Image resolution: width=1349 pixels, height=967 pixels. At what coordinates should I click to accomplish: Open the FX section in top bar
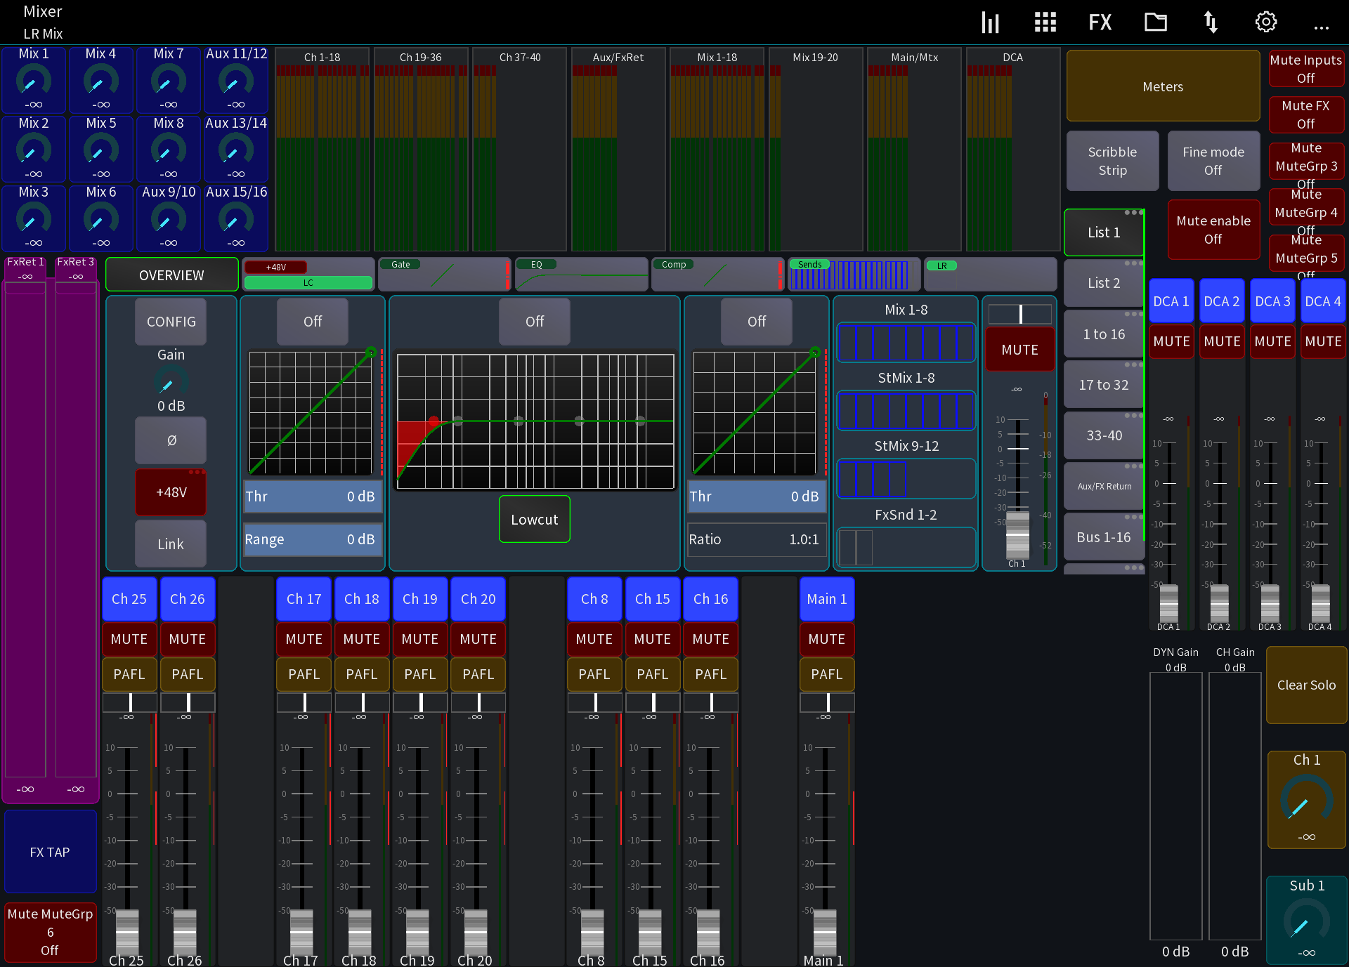pyautogui.click(x=1100, y=22)
